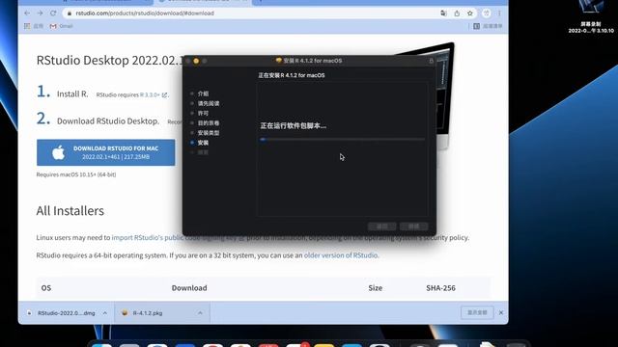Screen dimensions: 618x347
Task: Reload the rstudio.com page
Action: tap(53, 13)
